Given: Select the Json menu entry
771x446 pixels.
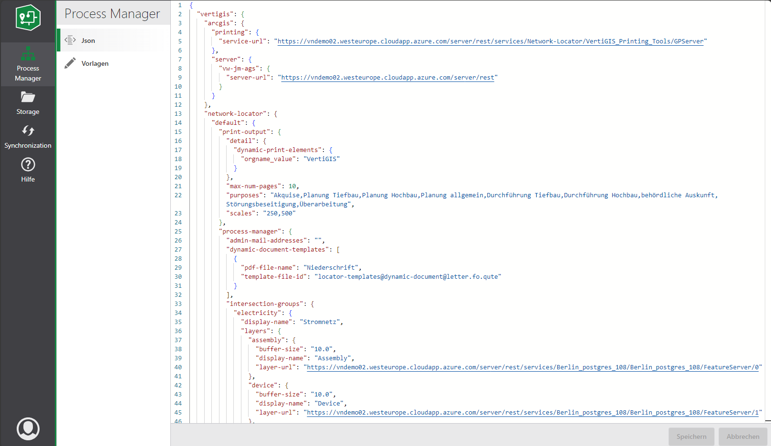Looking at the screenshot, I should click(x=114, y=40).
